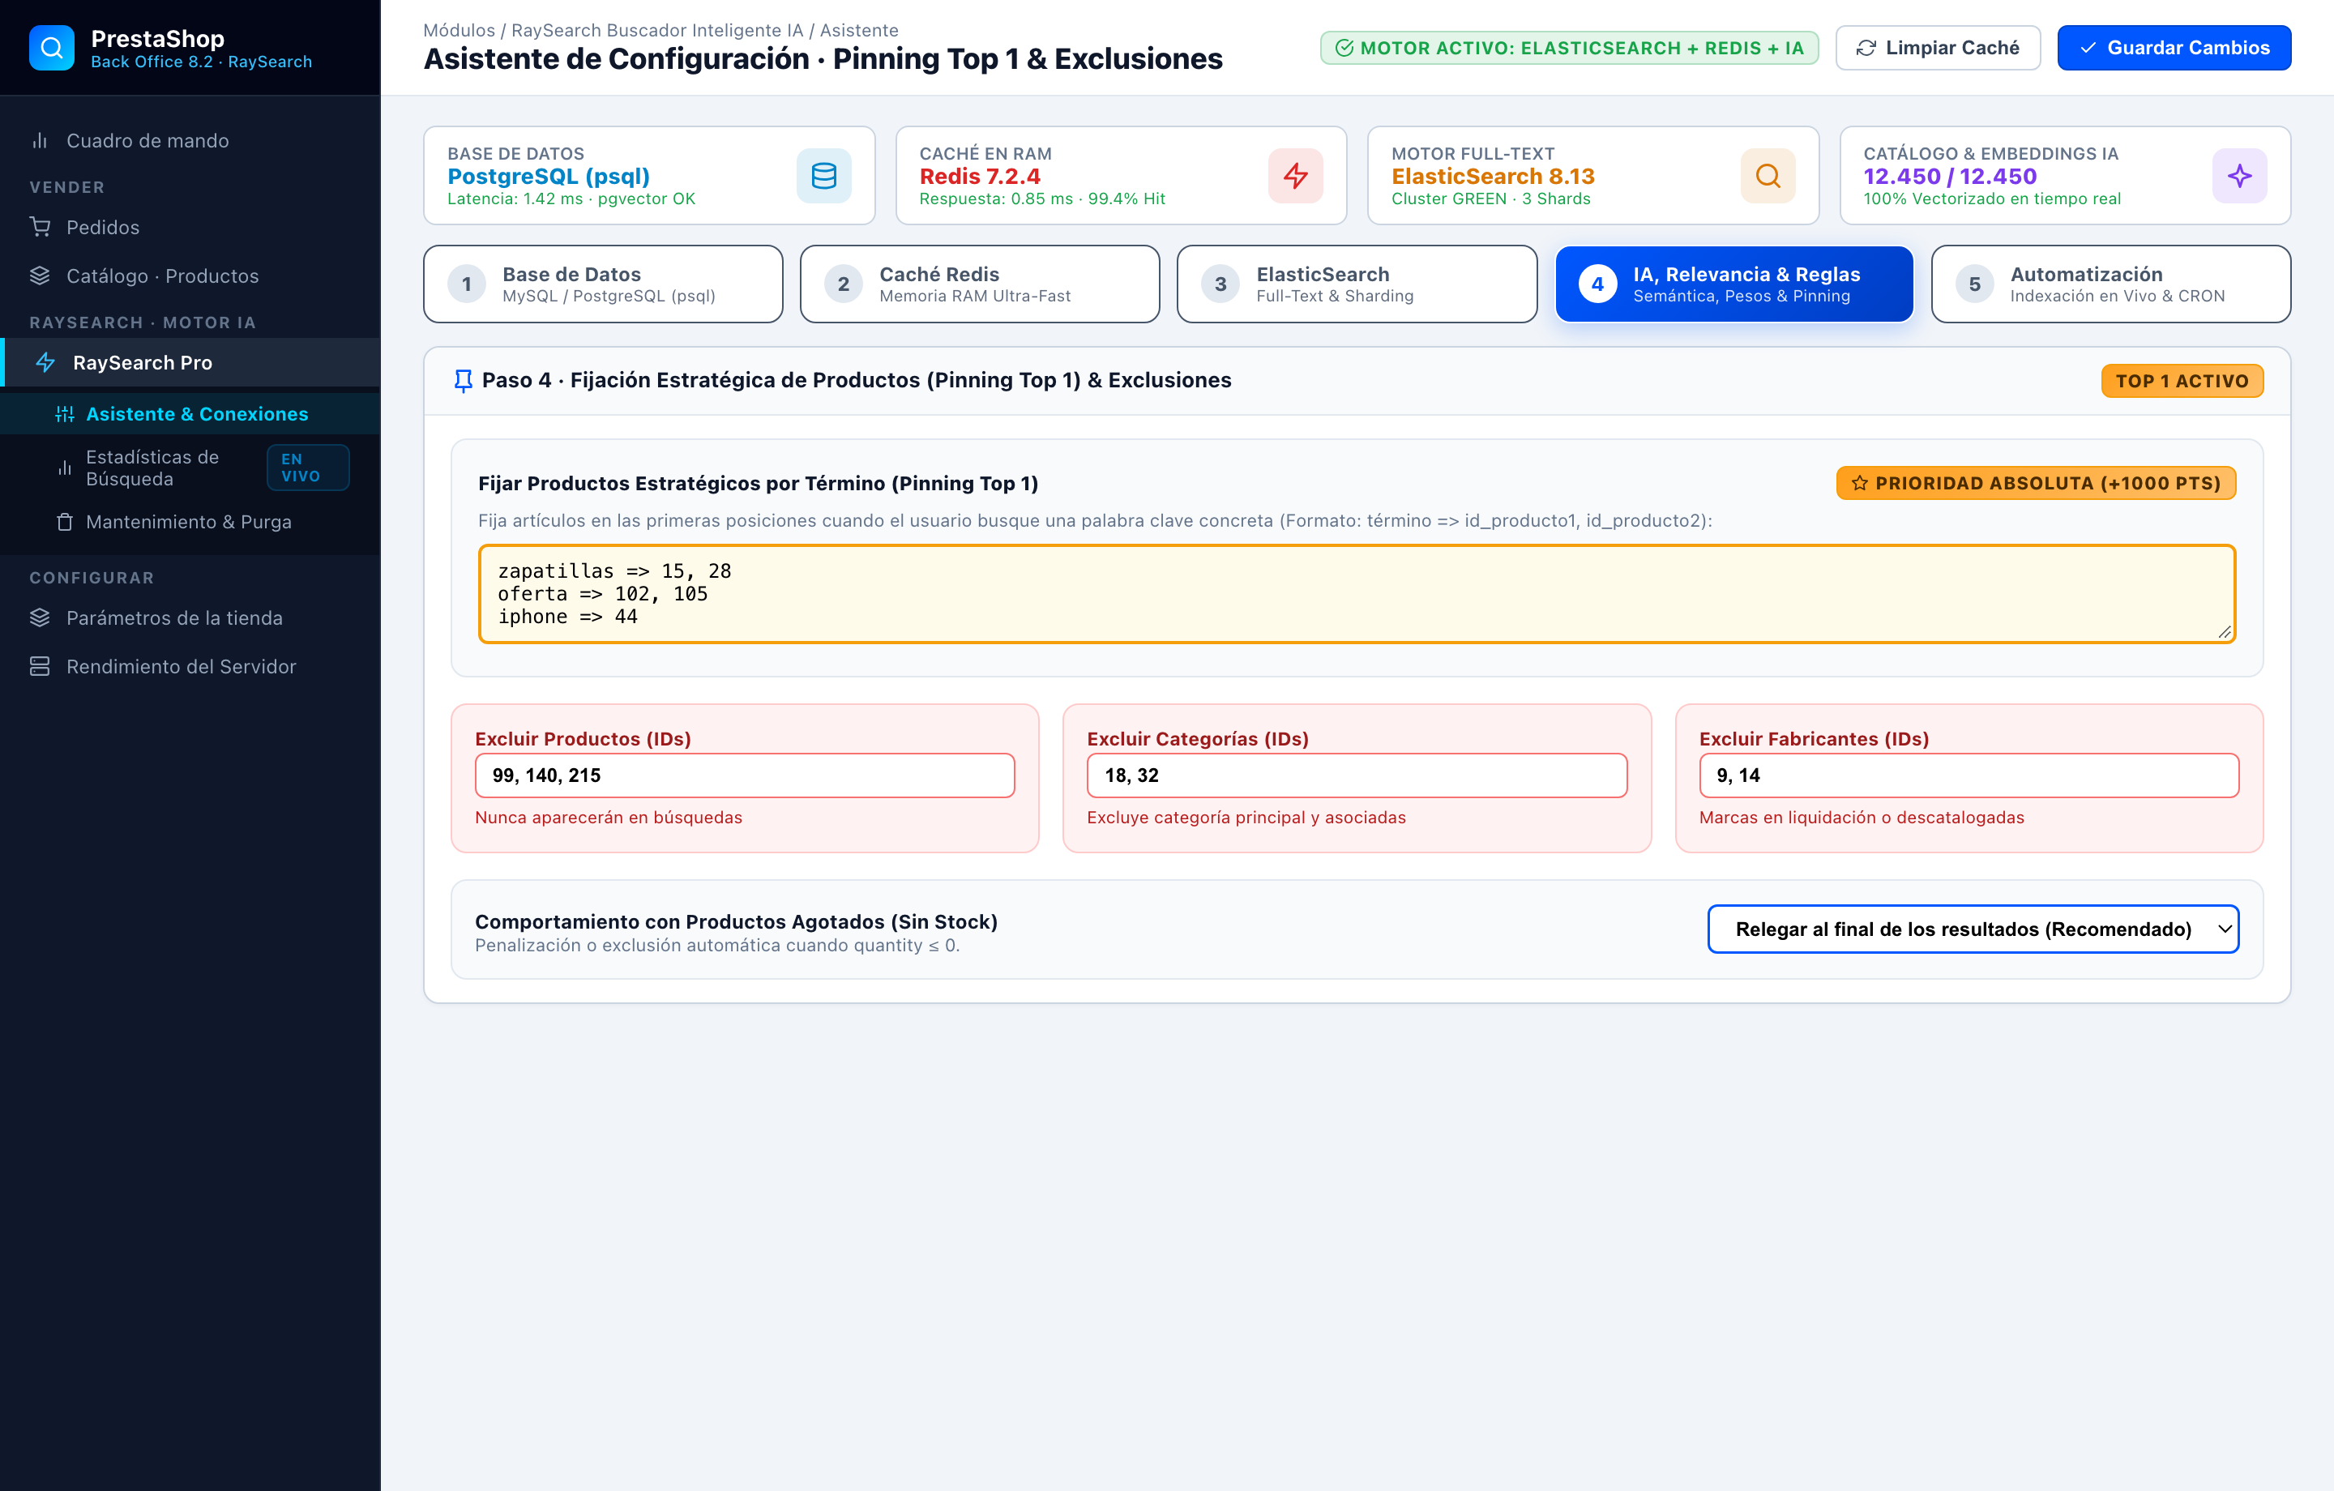Click the ElasticSearch magnifier icon

pyautogui.click(x=1767, y=176)
